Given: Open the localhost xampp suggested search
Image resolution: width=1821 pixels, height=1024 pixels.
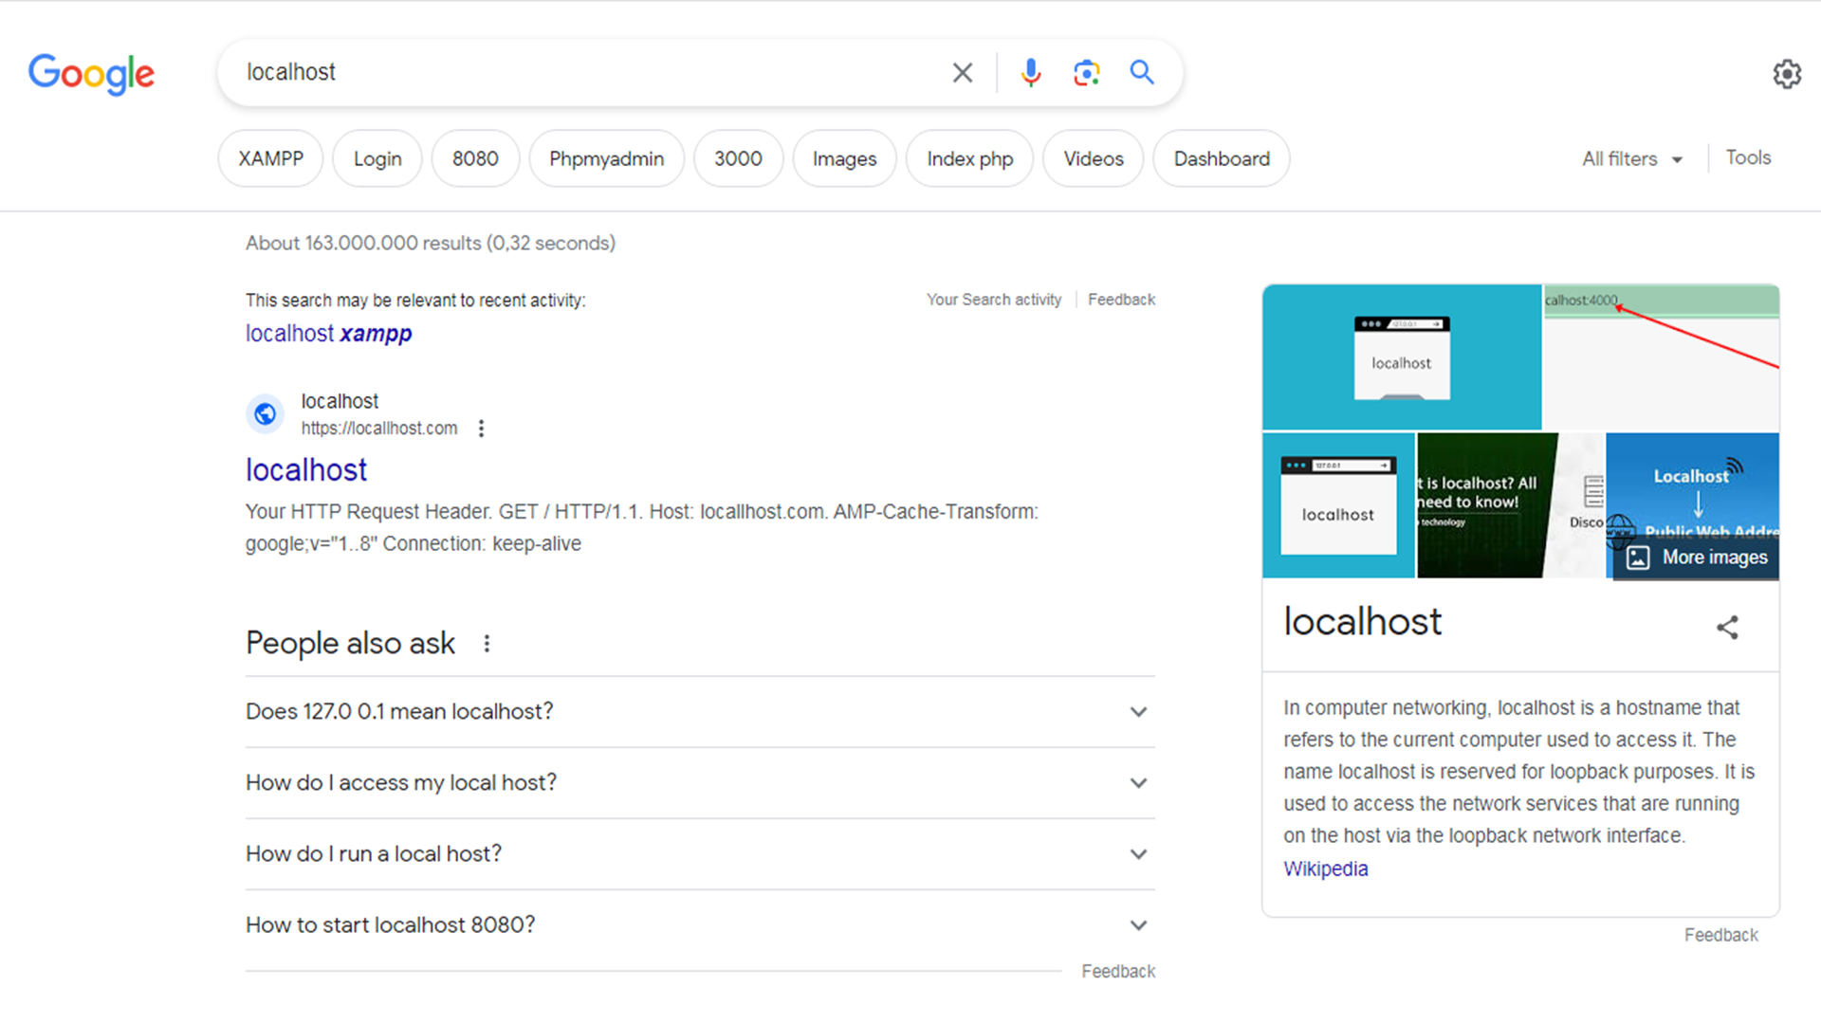Looking at the screenshot, I should pos(328,334).
